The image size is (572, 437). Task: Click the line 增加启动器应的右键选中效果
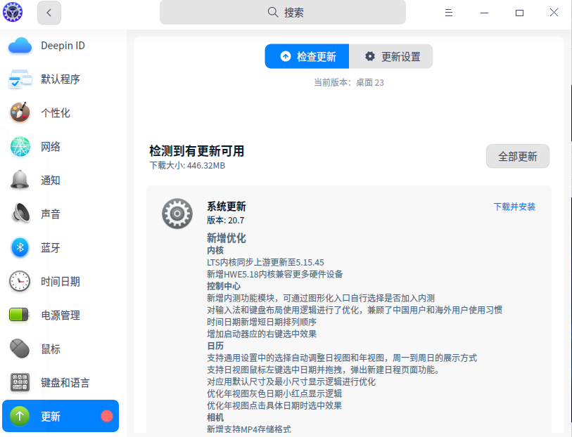pyautogui.click(x=262, y=334)
